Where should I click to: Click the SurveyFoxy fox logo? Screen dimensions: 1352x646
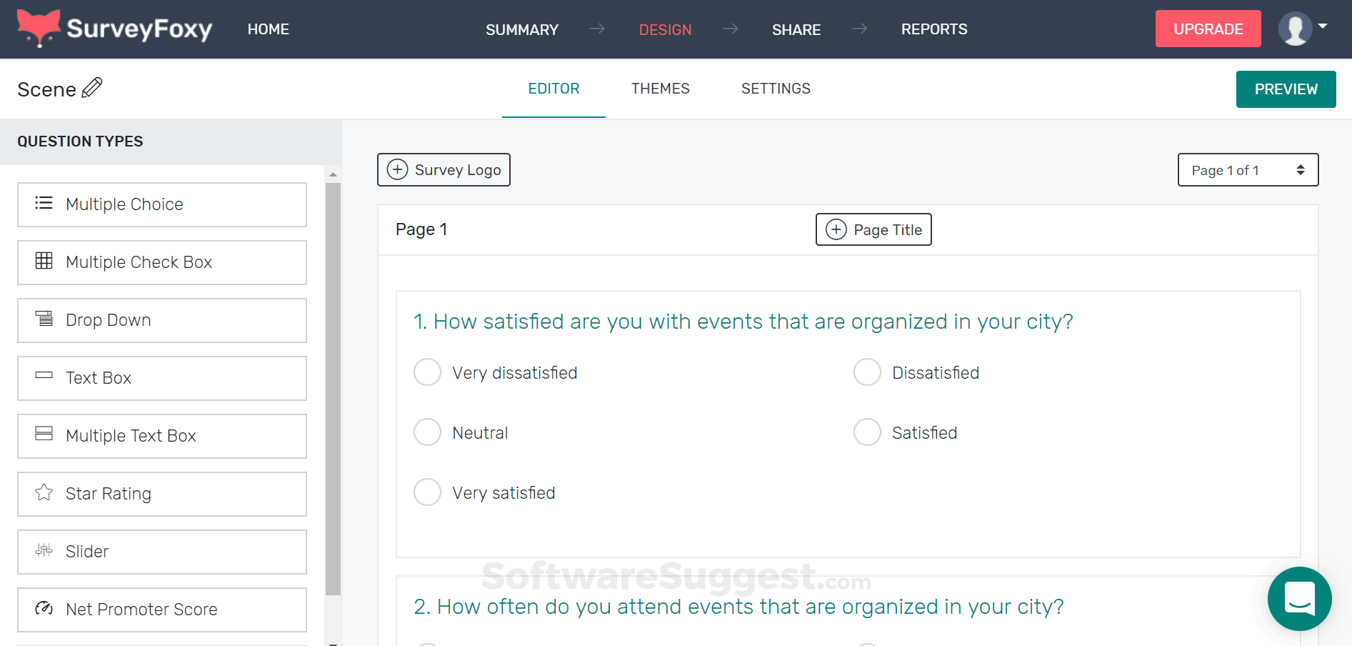tap(39, 28)
